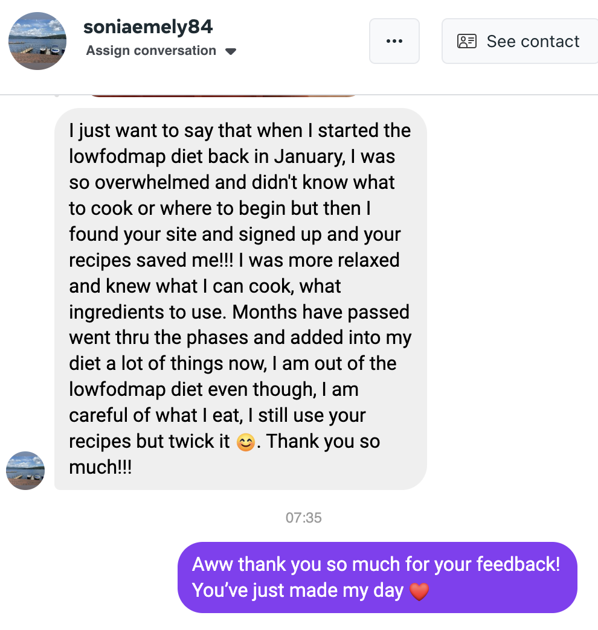Click the See contact button
This screenshot has width=598, height=630.
[x=519, y=41]
